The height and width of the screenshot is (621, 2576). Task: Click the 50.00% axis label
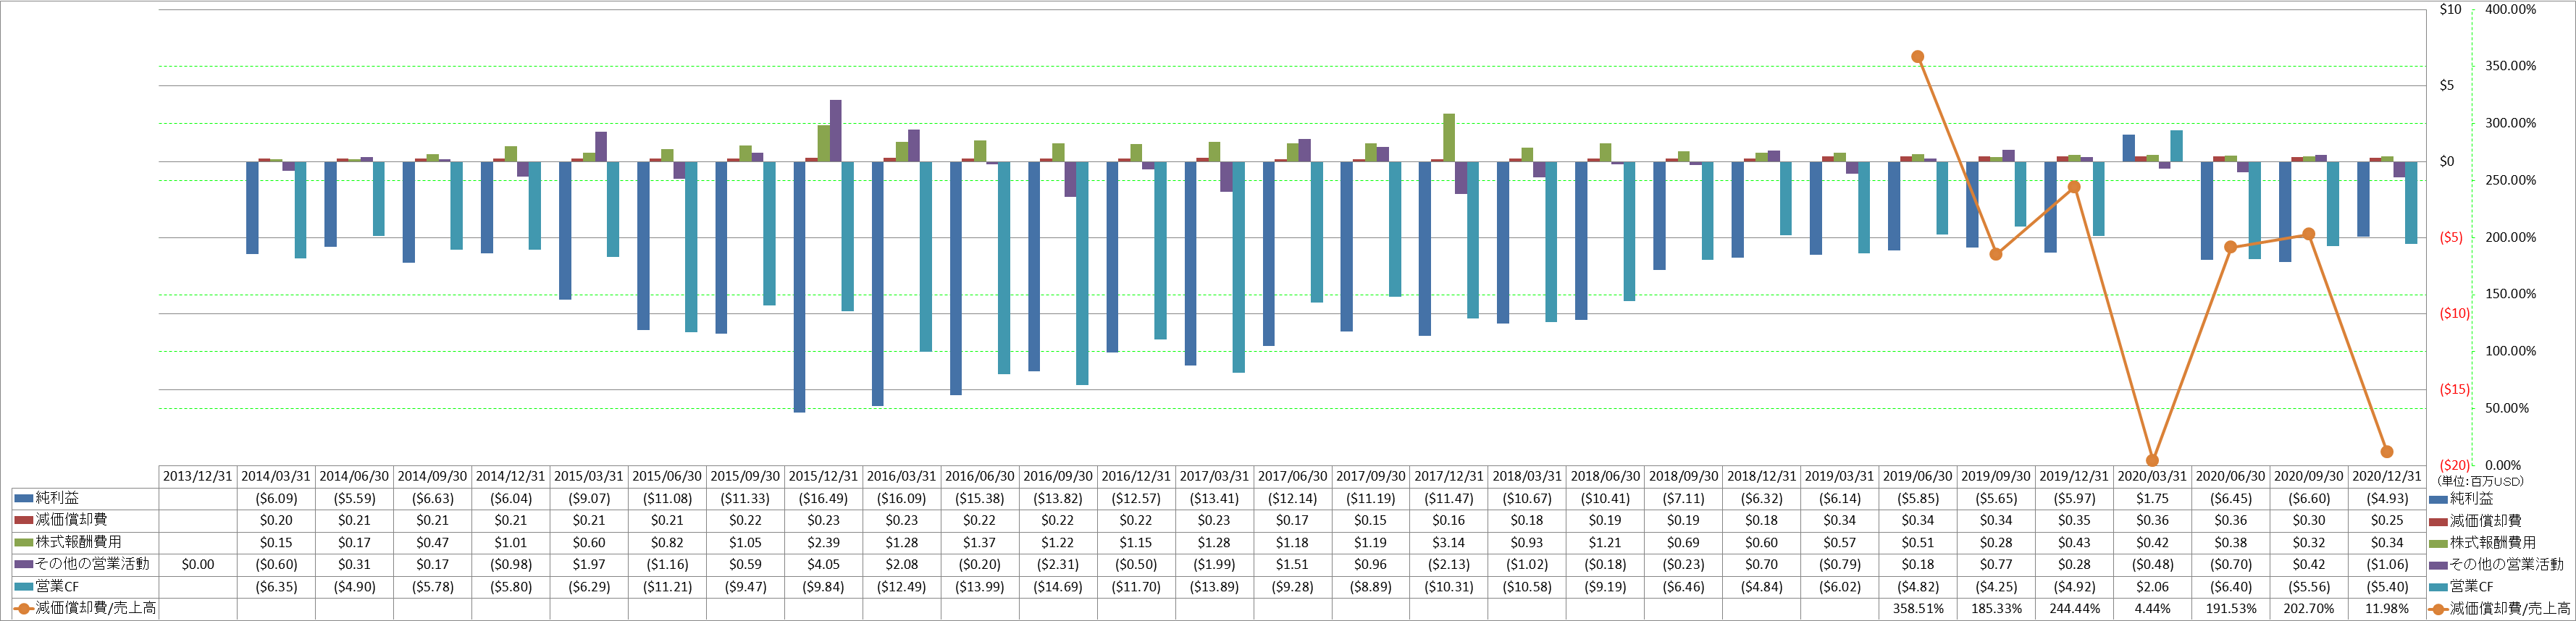click(x=2507, y=408)
